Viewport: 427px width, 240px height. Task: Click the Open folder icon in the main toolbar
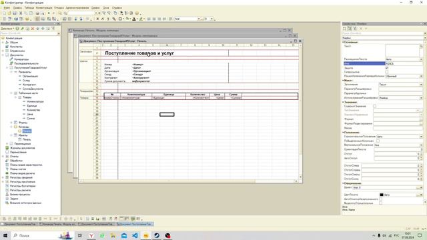click(x=9, y=13)
